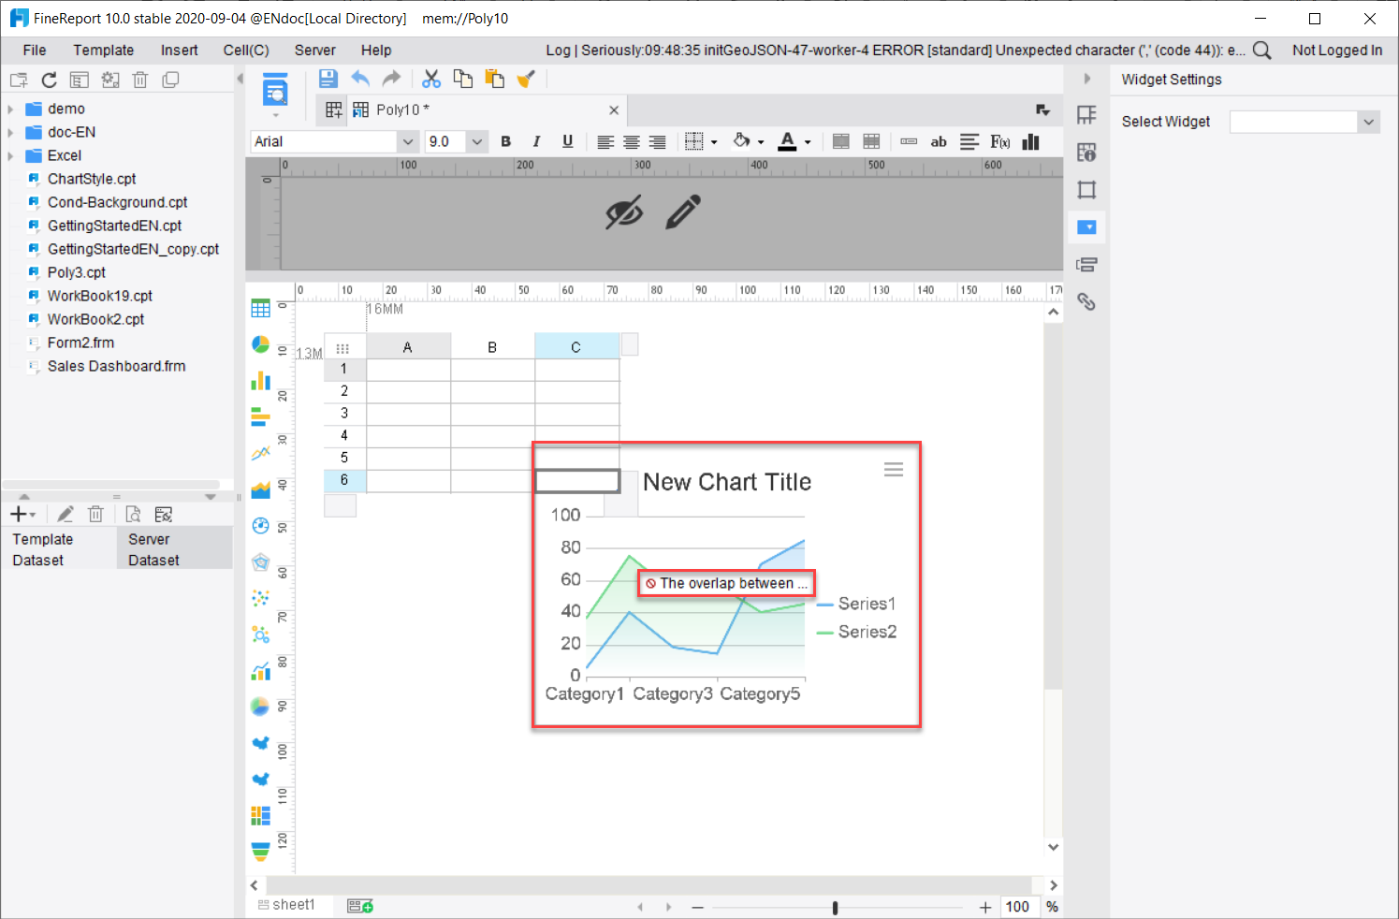Toggle bold formatting
Screen dimensions: 1399x919
pos(506,141)
